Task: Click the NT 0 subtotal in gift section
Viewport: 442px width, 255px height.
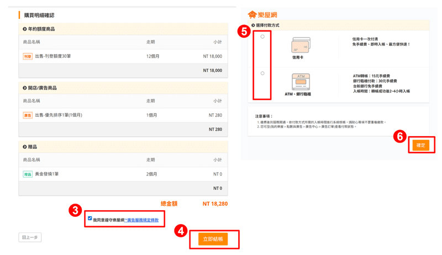Action: [218, 189]
